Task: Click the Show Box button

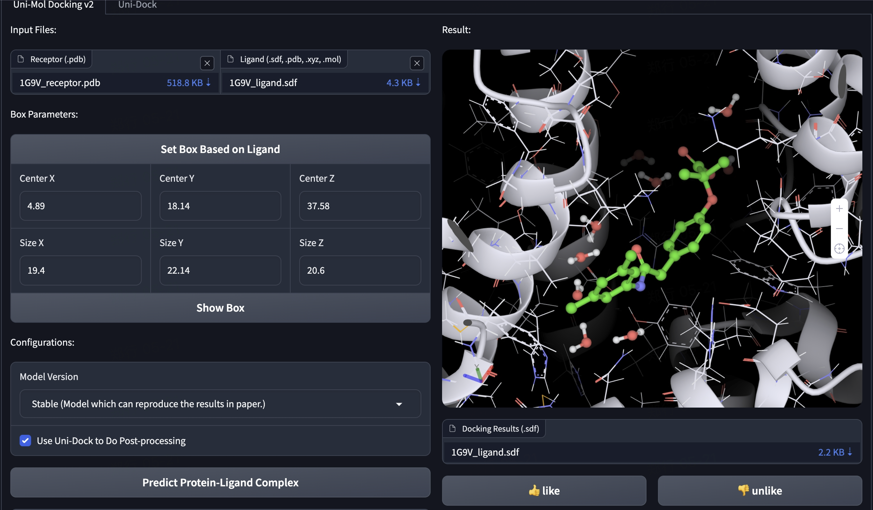Action: [x=220, y=308]
